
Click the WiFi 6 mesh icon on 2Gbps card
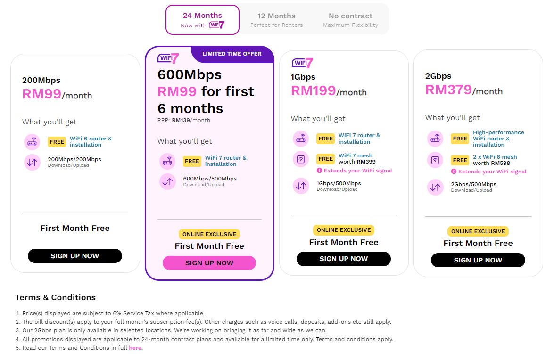(435, 160)
